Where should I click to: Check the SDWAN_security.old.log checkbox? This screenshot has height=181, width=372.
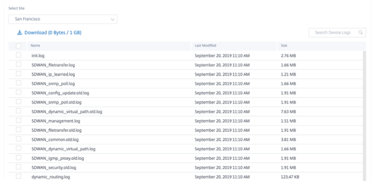[x=18, y=167]
